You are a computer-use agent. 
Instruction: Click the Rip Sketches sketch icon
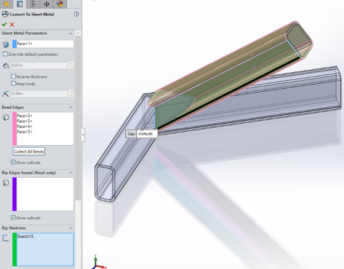(6, 238)
